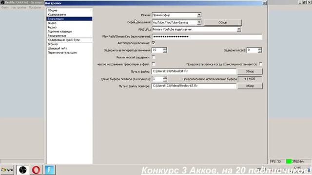Click Обзор next to Путь к файлу
This screenshot has width=312, height=175.
(250, 71)
